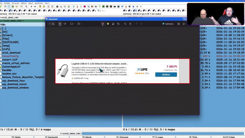Copy the snip with the copy icon

184,24
